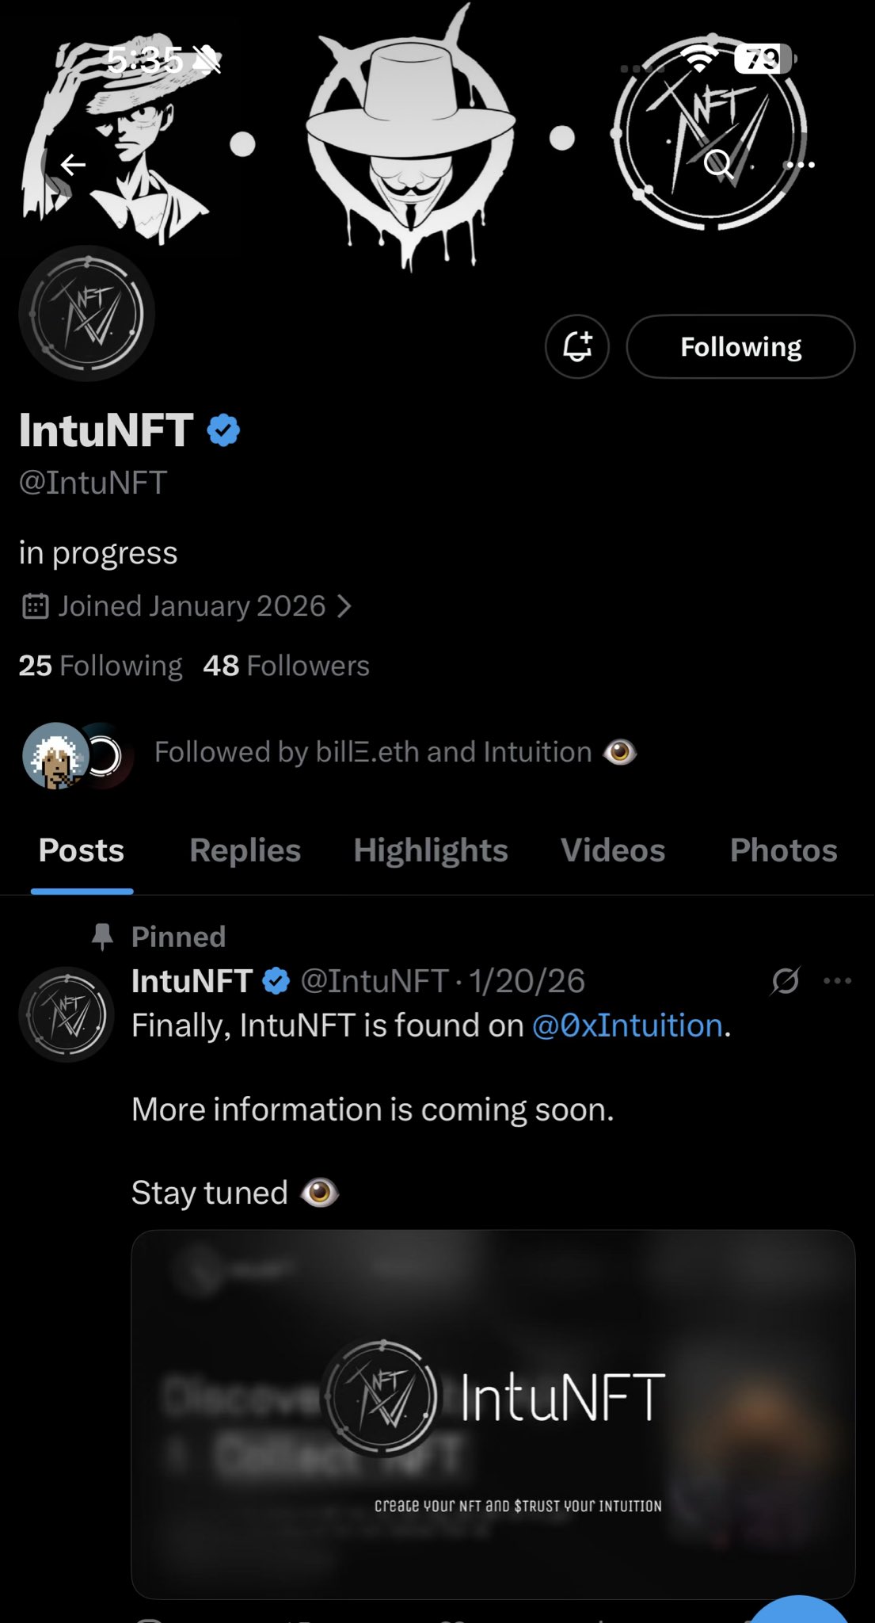
Task: Open pinned post three-dot more menu
Action: click(x=837, y=981)
